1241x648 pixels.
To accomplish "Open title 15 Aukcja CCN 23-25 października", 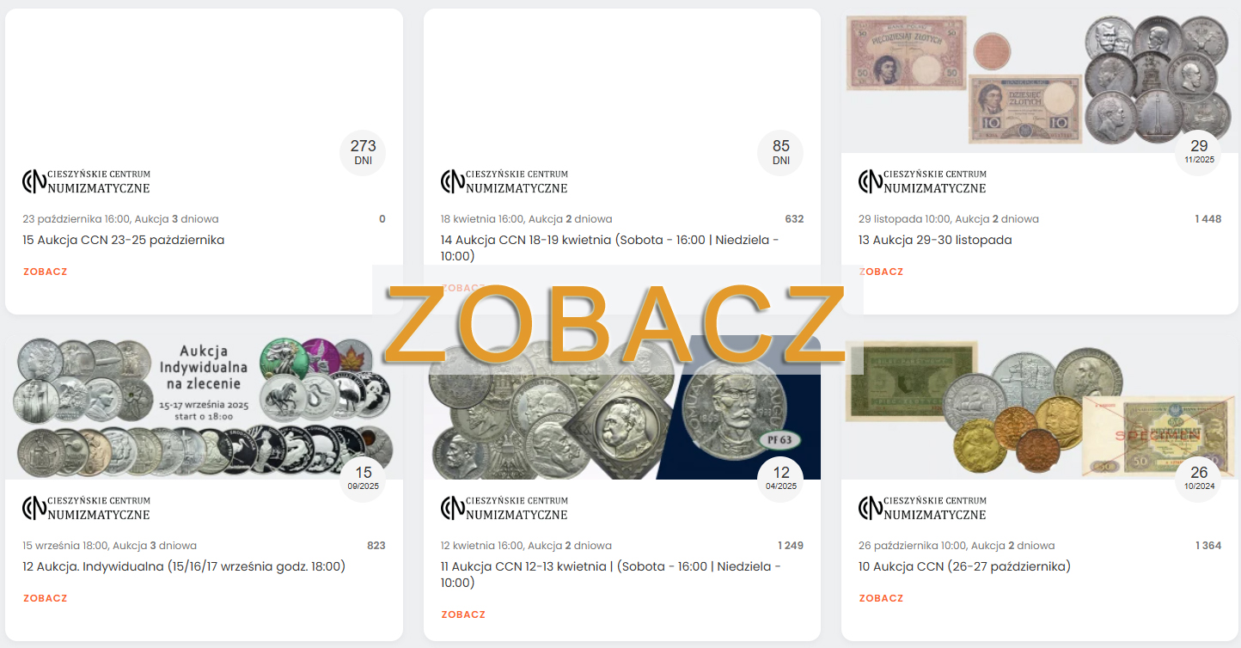I will tap(124, 240).
